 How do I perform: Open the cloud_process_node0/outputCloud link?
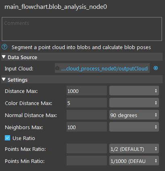pos(104,68)
